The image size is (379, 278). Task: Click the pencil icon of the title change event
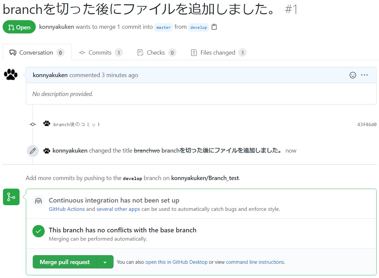pos(33,151)
